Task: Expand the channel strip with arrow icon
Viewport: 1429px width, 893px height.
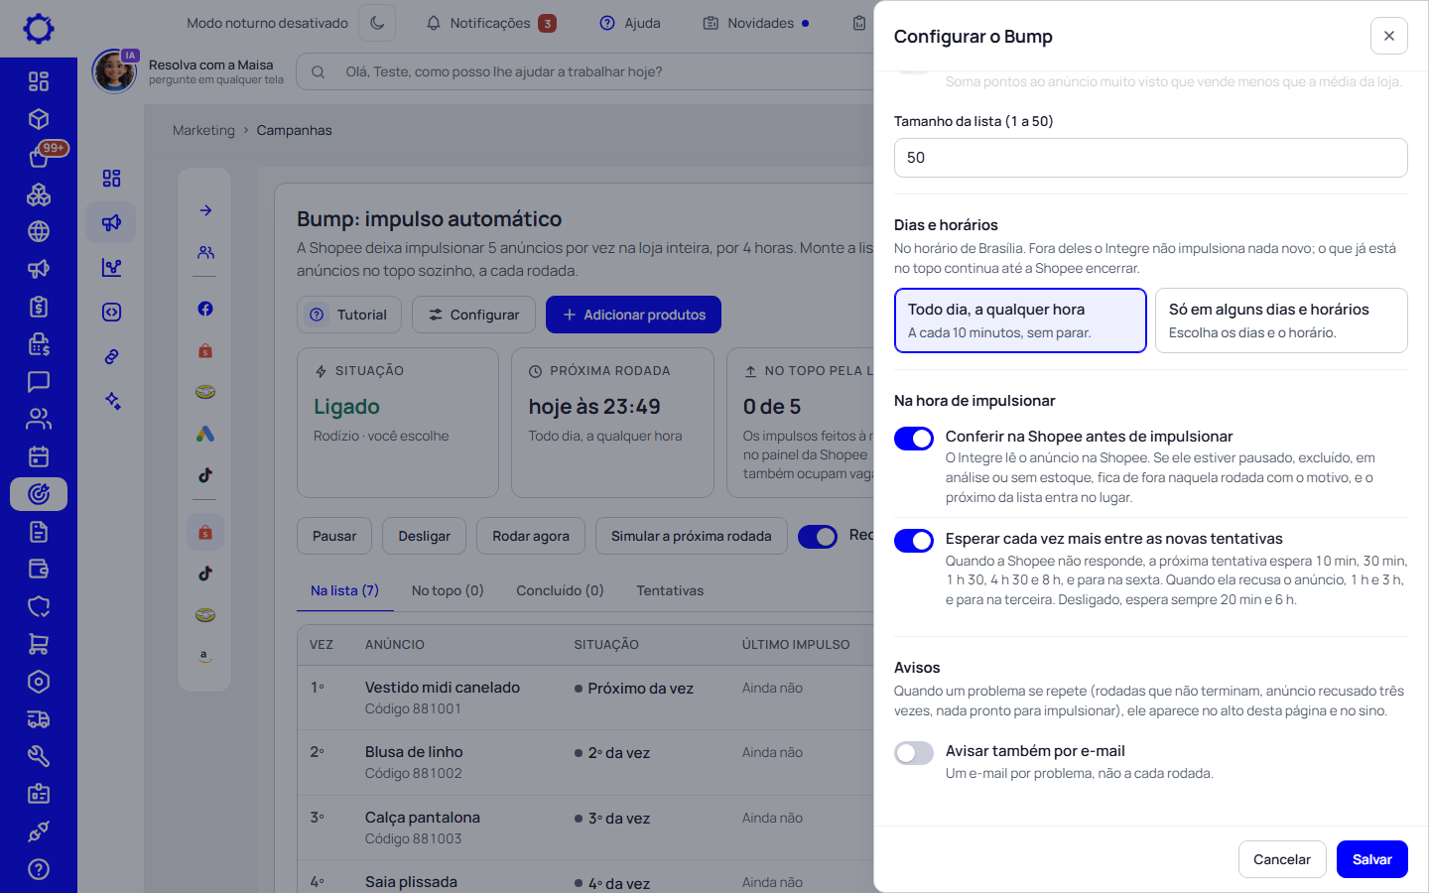Action: tap(205, 210)
